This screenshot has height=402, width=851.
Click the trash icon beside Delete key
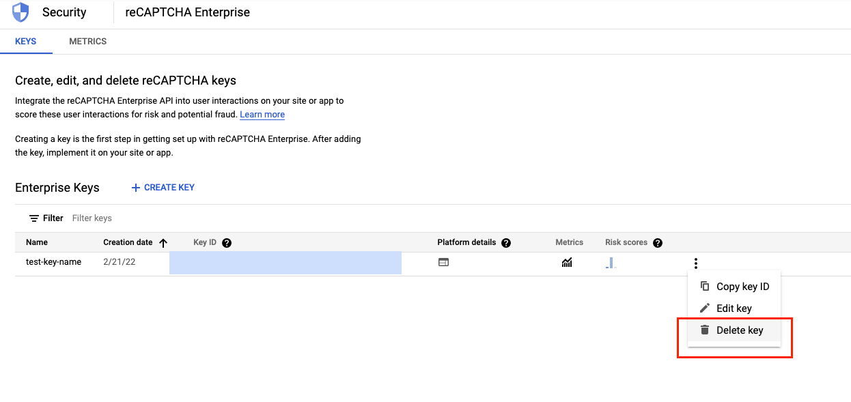[704, 330]
